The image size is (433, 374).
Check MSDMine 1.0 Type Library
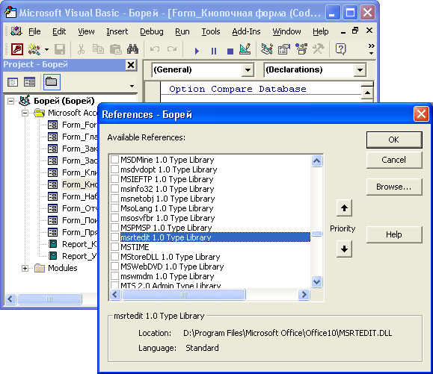coord(114,160)
